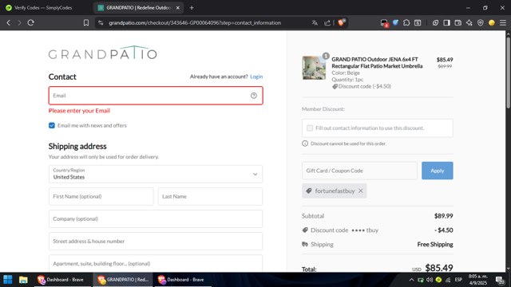Viewport: 511px width, 287px height.
Task: Click 'Please enter your Email' error text
Action: [x=79, y=111]
